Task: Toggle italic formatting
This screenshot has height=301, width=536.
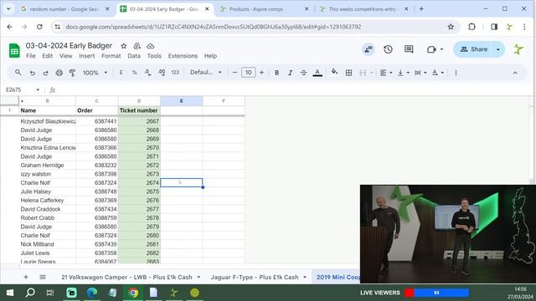Action: point(290,73)
